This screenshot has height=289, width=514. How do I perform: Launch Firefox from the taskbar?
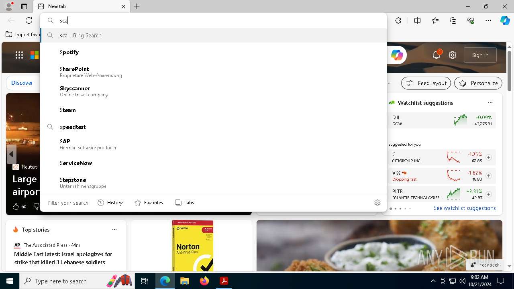pyautogui.click(x=204, y=281)
